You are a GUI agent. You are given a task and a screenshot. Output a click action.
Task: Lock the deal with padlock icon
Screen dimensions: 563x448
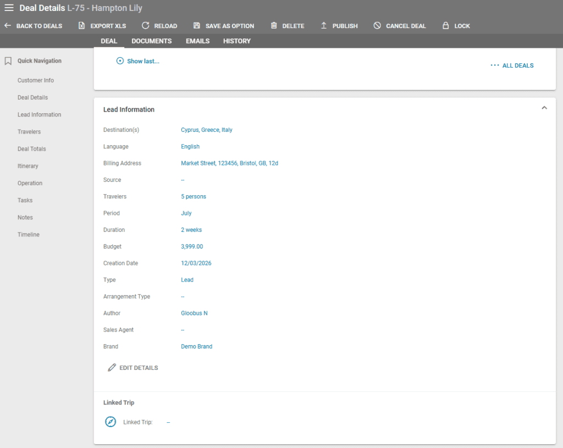(445, 26)
